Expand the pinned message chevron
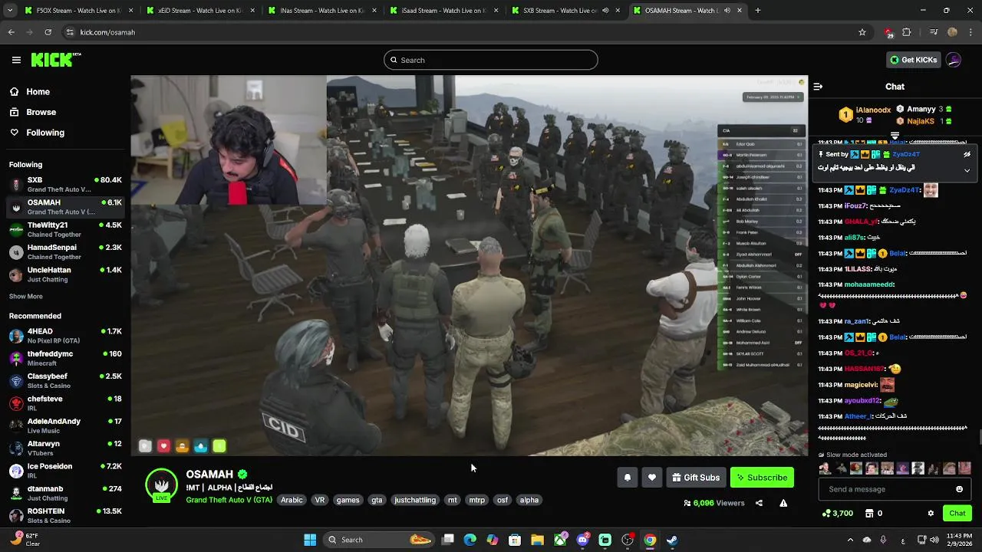Viewport: 982px width, 552px height. click(967, 170)
